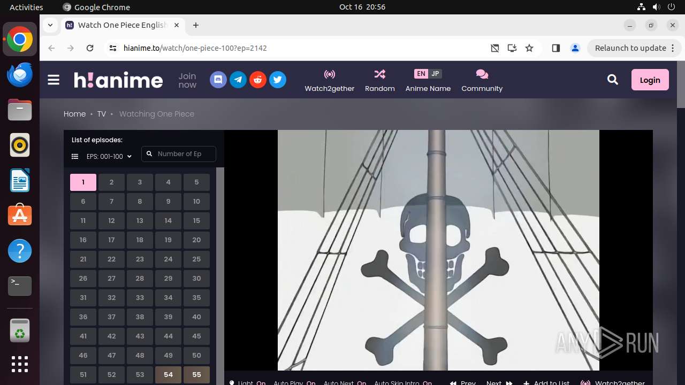Expand the tab search dropdown arrow

50,25
